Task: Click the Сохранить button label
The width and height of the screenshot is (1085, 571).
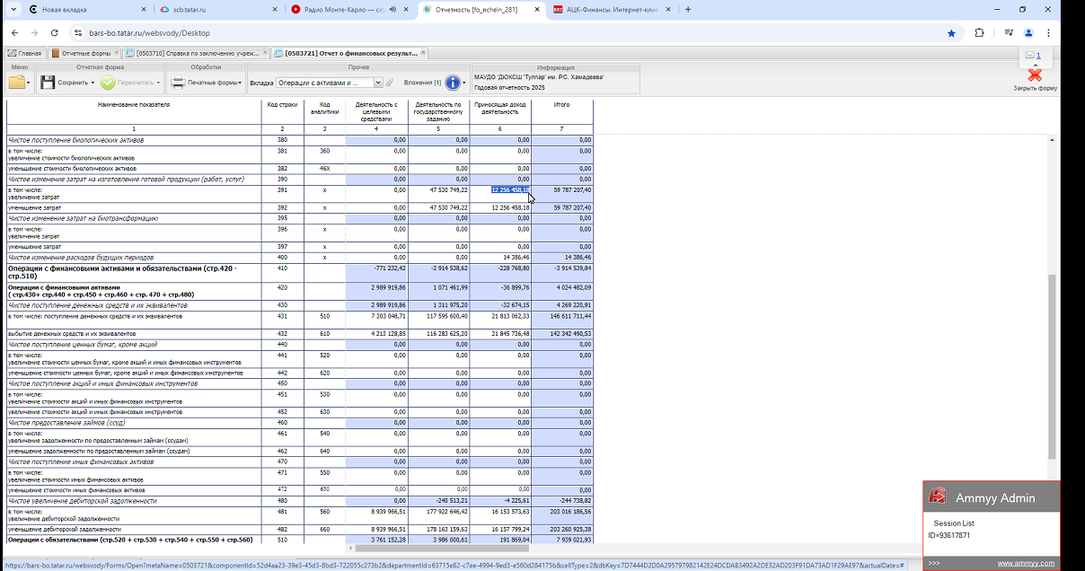Action: [x=73, y=83]
